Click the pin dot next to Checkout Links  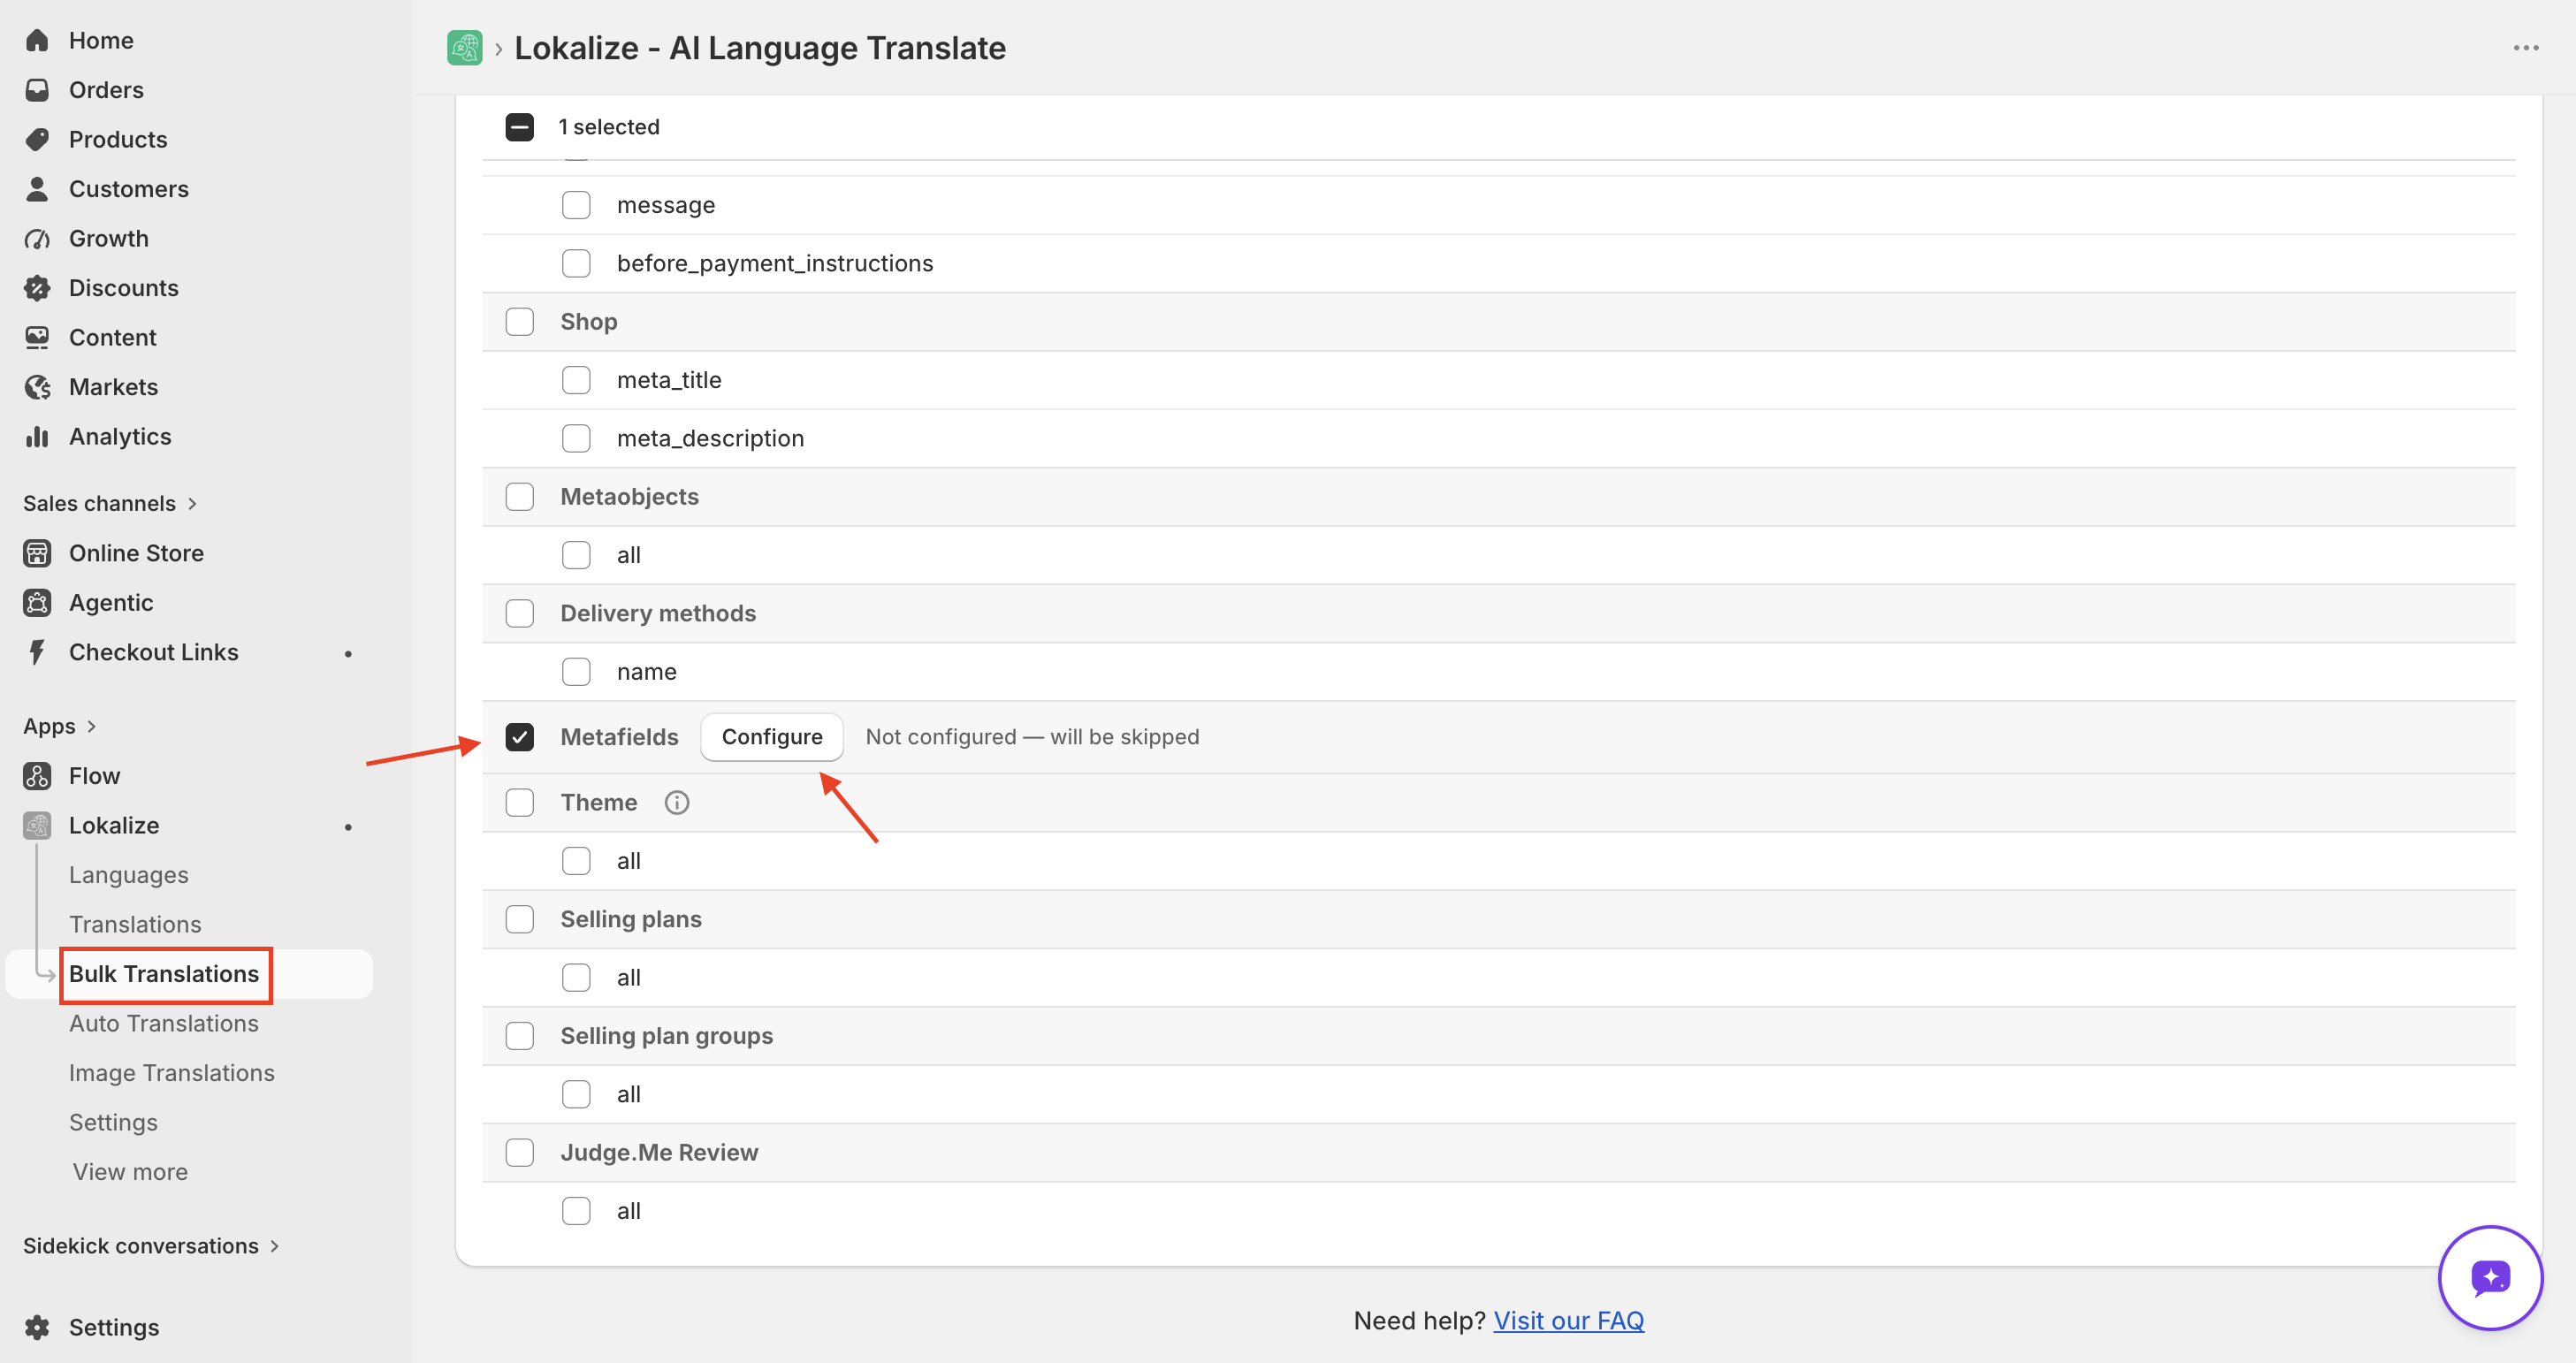tap(348, 653)
